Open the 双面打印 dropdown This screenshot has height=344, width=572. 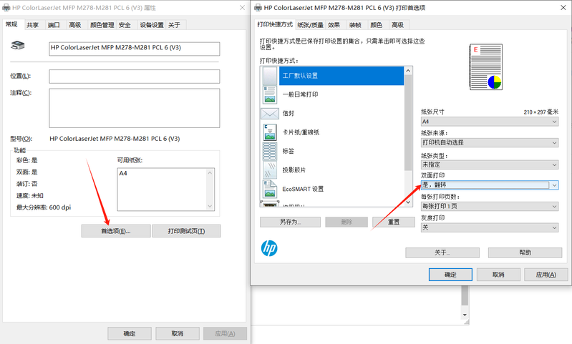pos(489,185)
